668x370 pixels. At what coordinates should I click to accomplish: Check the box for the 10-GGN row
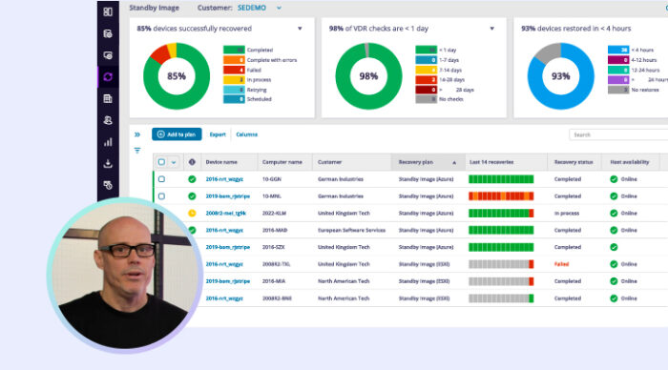tap(161, 179)
